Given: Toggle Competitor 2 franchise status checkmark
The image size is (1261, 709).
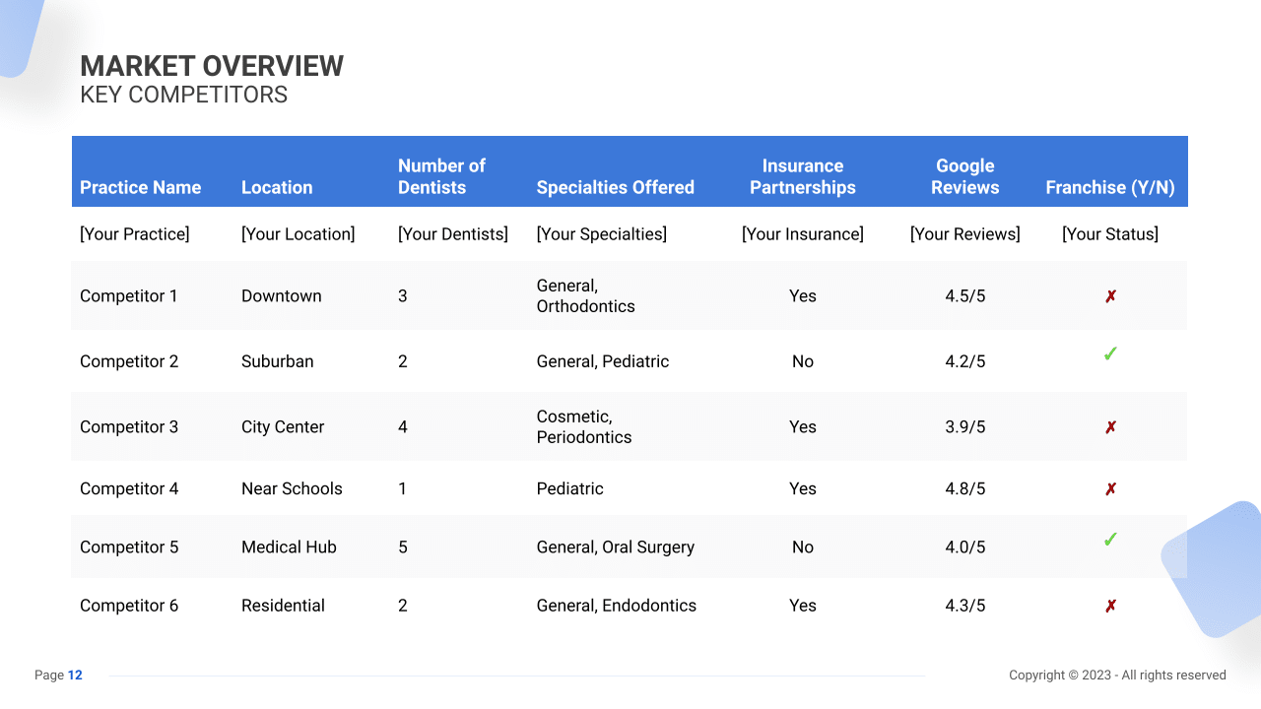Looking at the screenshot, I should click(x=1110, y=354).
